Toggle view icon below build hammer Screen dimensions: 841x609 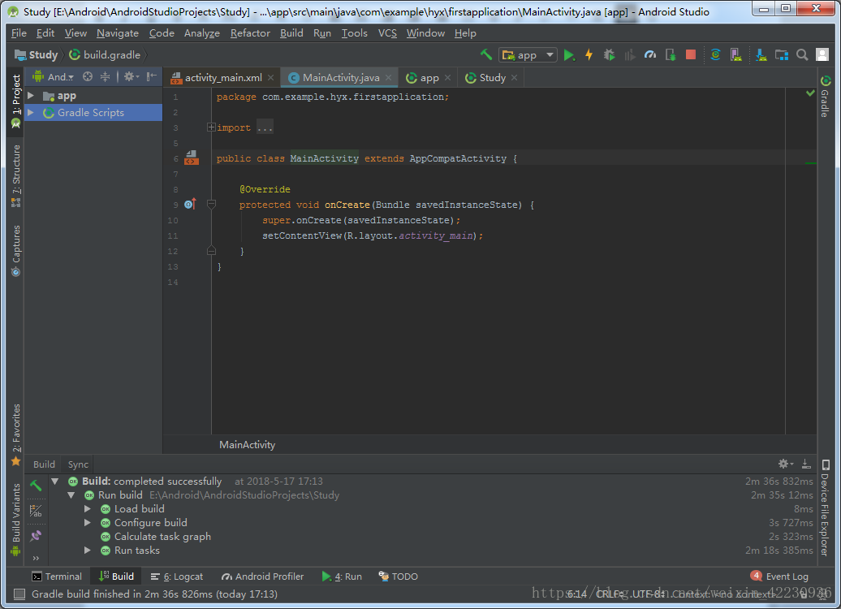(x=36, y=510)
